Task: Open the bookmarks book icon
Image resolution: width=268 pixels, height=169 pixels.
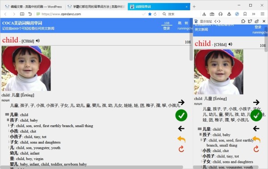Action: pos(22,14)
